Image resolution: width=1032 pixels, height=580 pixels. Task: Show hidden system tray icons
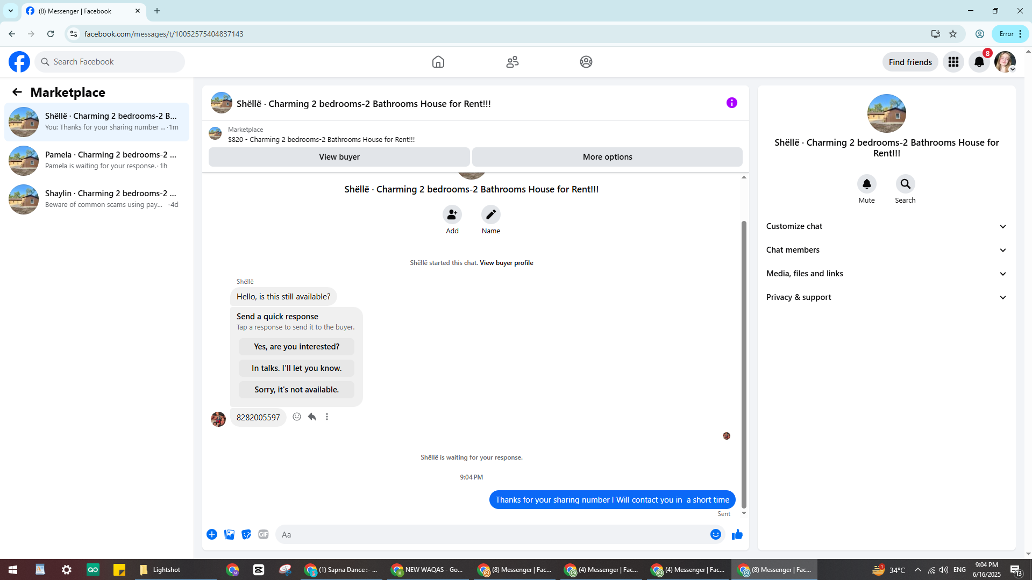point(918,570)
